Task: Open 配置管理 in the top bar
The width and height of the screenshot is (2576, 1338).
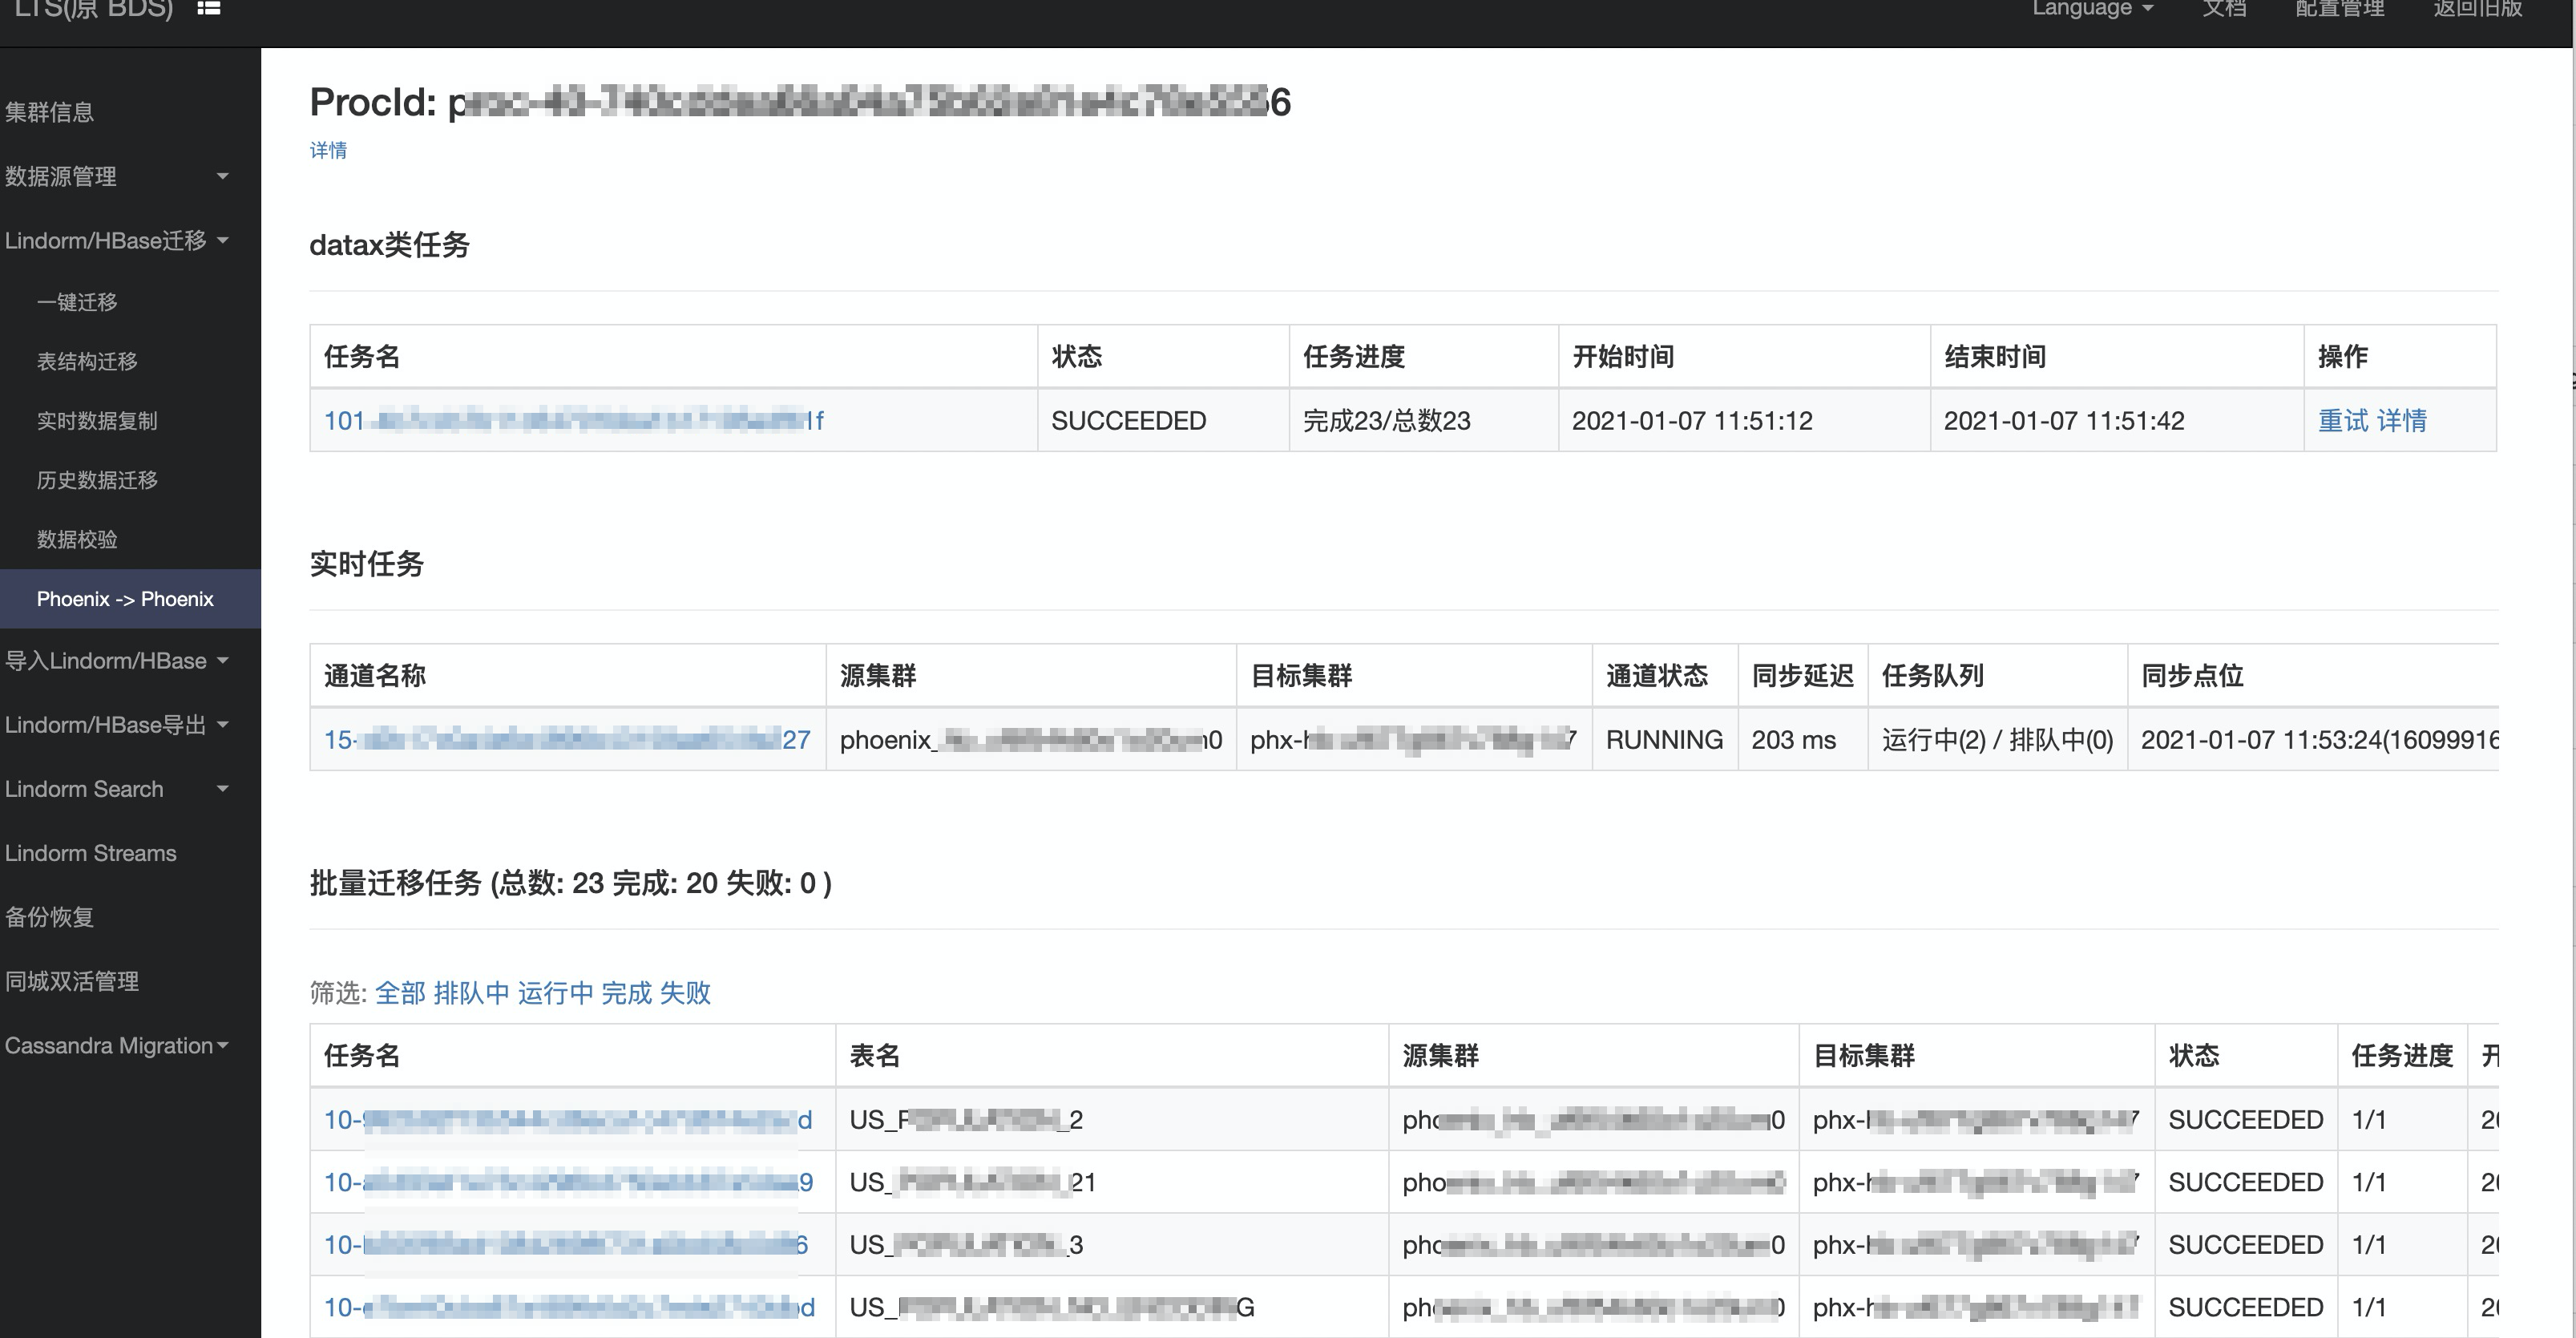Action: coord(2340,8)
